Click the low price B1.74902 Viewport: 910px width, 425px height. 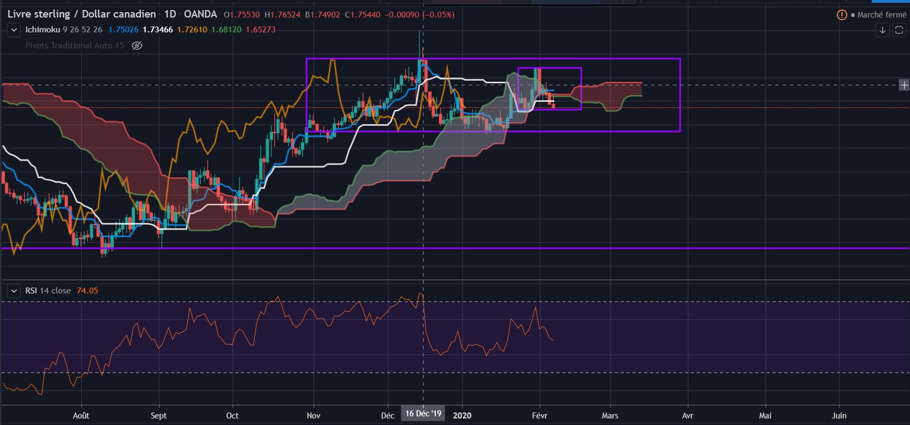tap(322, 15)
